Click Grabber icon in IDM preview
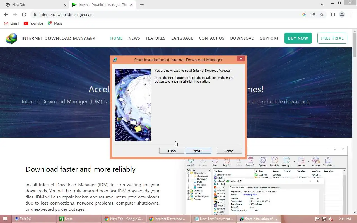357x223 pixels. (316, 162)
